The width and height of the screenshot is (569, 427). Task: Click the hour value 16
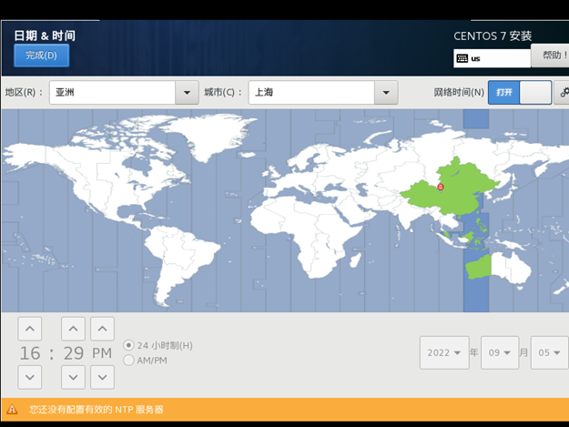[30, 353]
